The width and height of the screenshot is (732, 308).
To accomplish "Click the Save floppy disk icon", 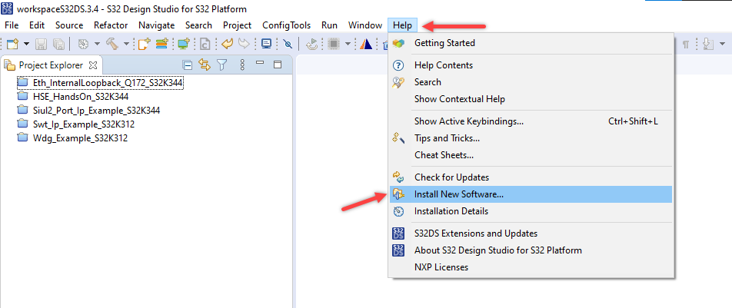I will tap(41, 44).
